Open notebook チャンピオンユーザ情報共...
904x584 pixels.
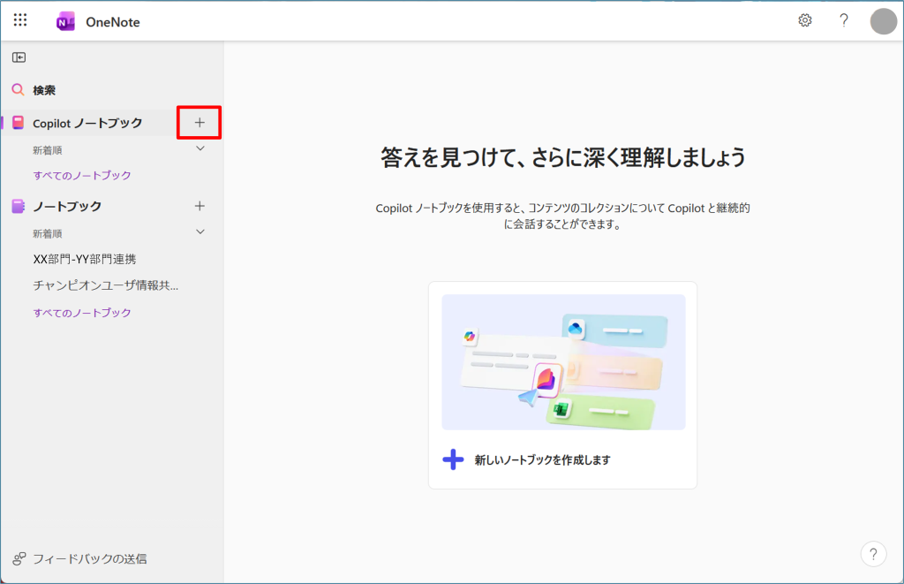tap(106, 285)
